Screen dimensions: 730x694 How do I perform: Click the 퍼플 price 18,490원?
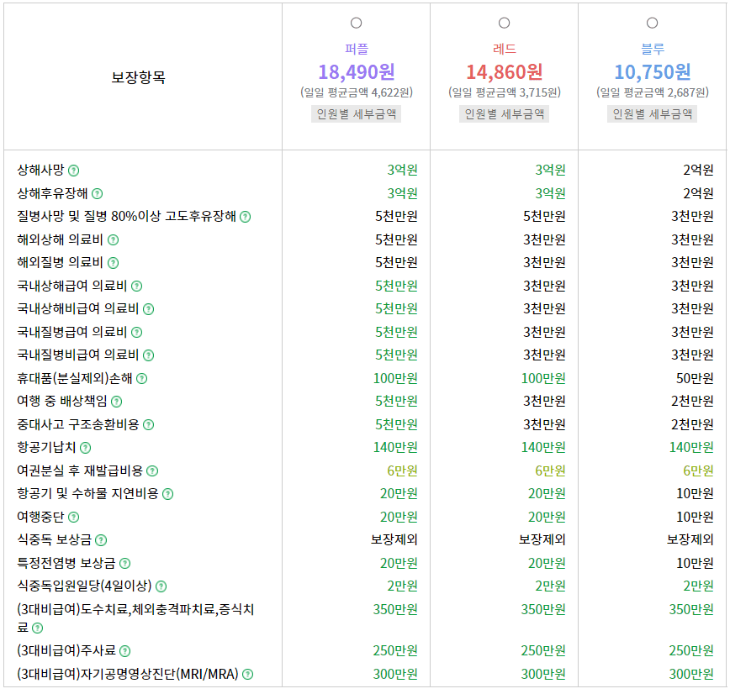point(356,72)
